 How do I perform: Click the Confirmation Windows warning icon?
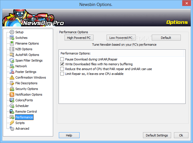click(12, 77)
